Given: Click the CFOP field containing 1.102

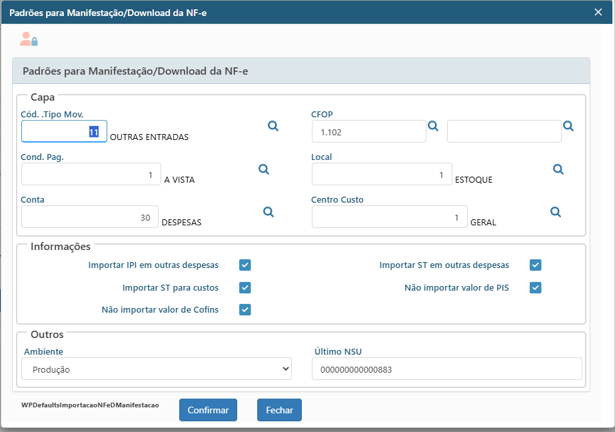Looking at the screenshot, I should (368, 132).
